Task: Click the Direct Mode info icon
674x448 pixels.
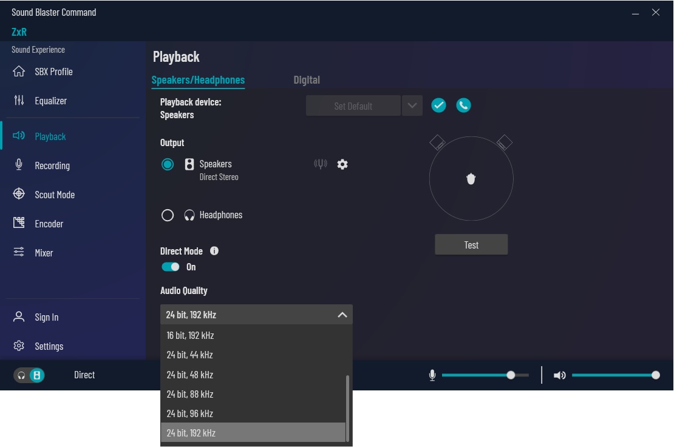Action: [x=214, y=251]
